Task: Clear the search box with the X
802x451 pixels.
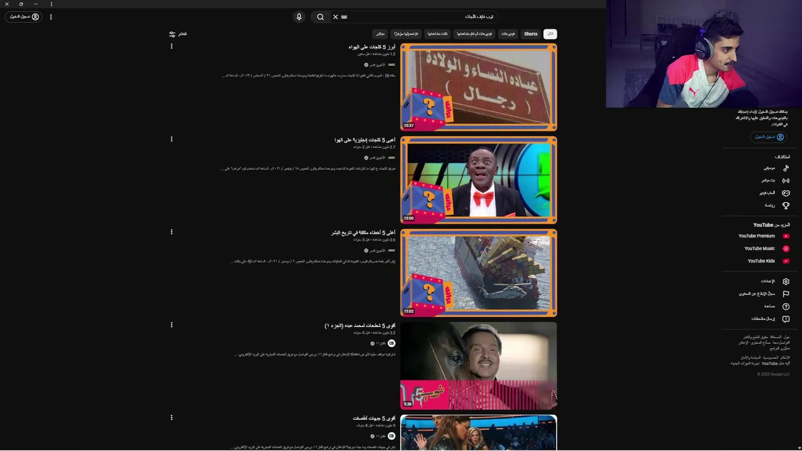Action: [x=335, y=17]
